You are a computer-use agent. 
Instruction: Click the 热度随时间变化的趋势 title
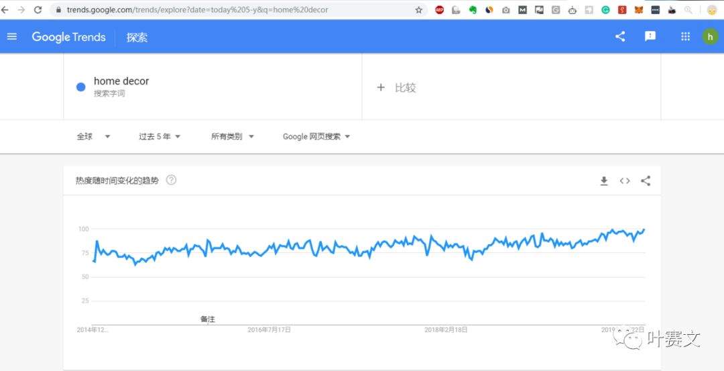[x=117, y=180]
